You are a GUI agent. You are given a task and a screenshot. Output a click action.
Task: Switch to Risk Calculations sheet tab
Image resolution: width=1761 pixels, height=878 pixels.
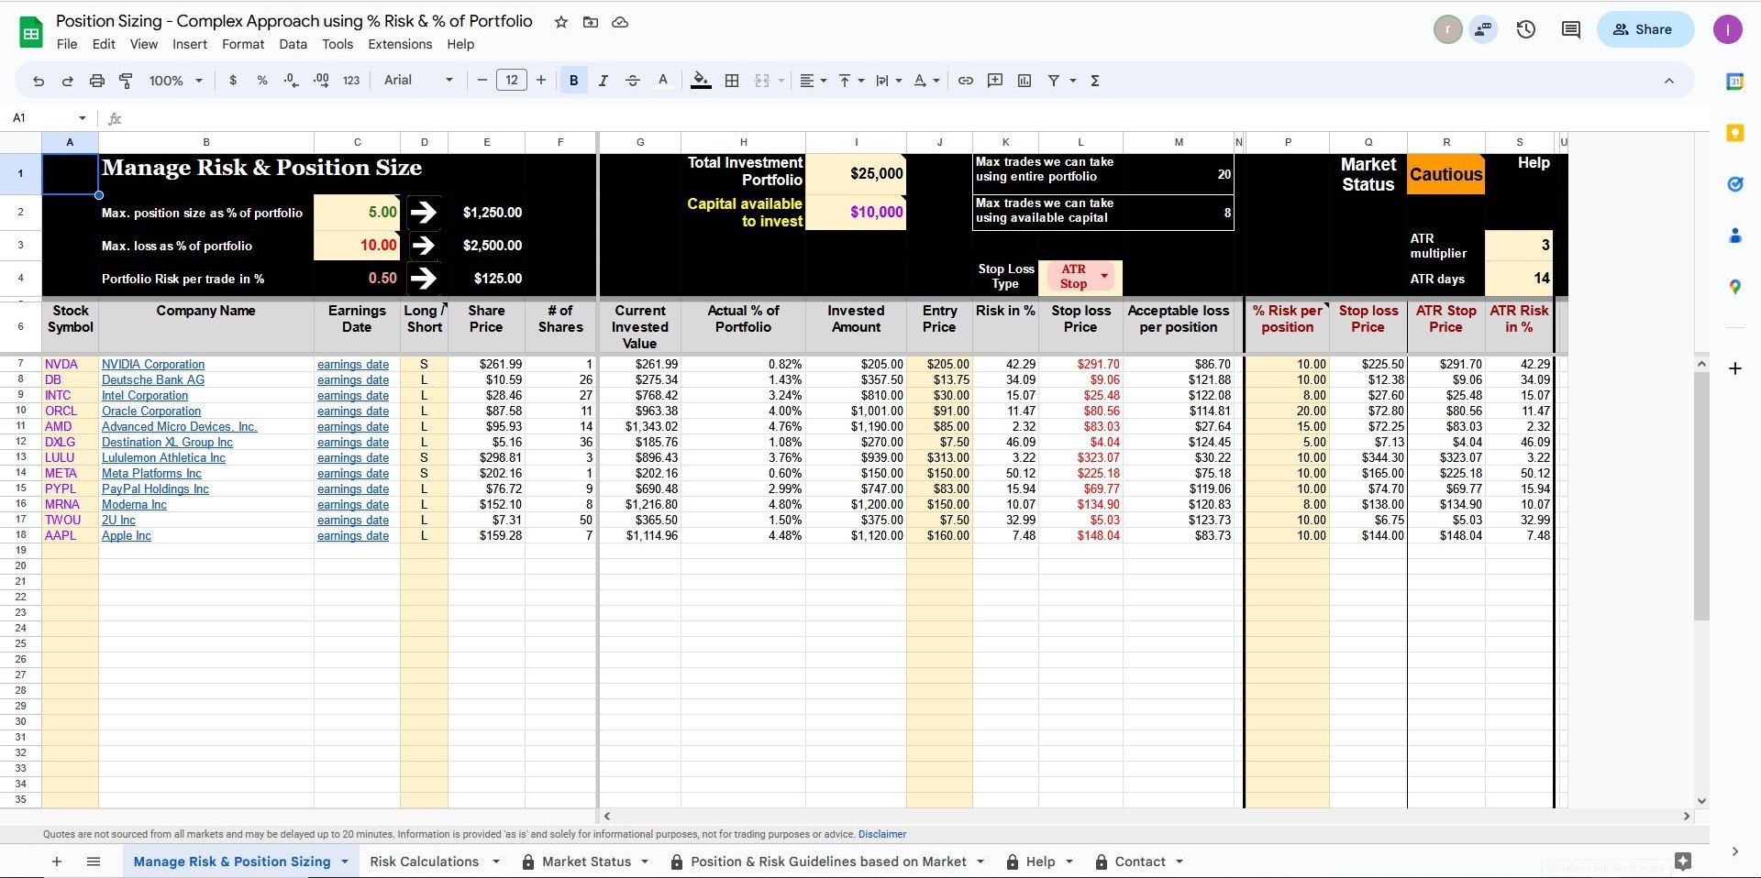(x=425, y=862)
